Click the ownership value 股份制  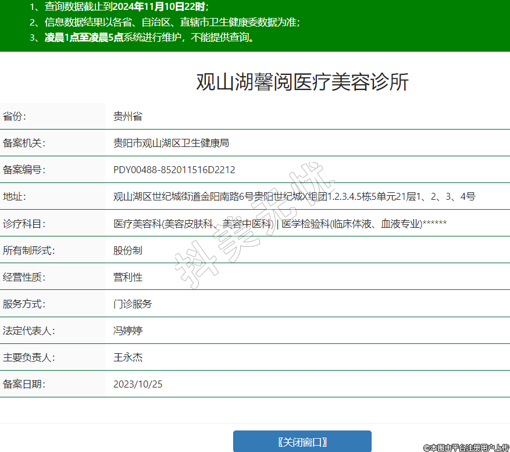(127, 250)
